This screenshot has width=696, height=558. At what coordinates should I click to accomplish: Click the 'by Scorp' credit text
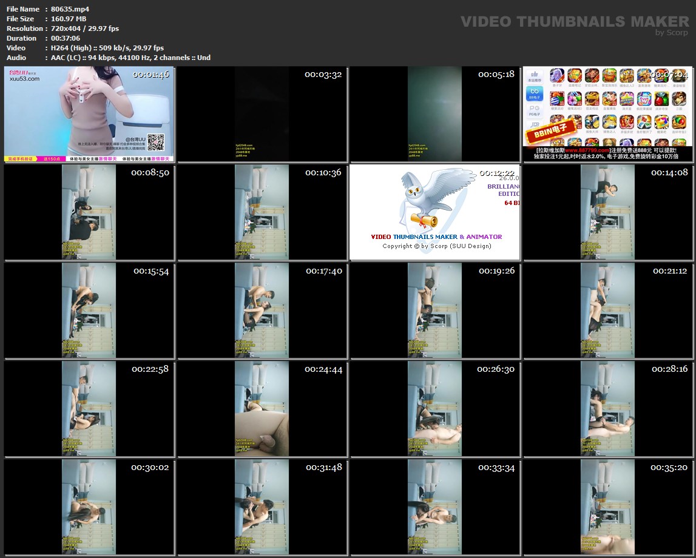click(672, 33)
